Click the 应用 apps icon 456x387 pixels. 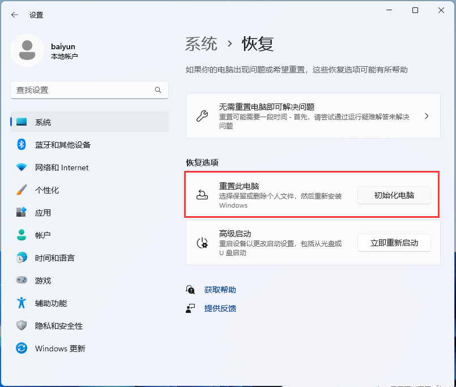coord(22,212)
